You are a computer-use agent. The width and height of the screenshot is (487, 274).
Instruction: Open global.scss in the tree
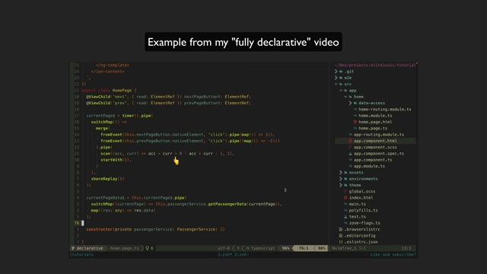[x=362, y=191]
